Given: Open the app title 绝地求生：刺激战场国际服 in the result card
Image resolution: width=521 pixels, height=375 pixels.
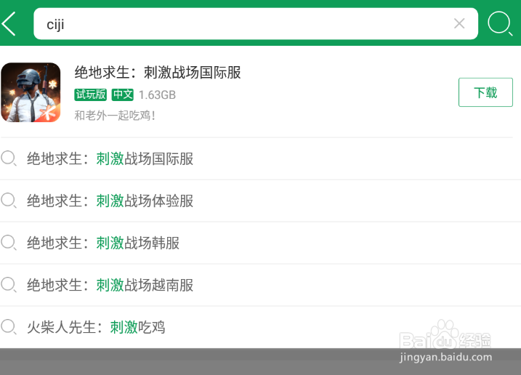Looking at the screenshot, I should click(158, 73).
